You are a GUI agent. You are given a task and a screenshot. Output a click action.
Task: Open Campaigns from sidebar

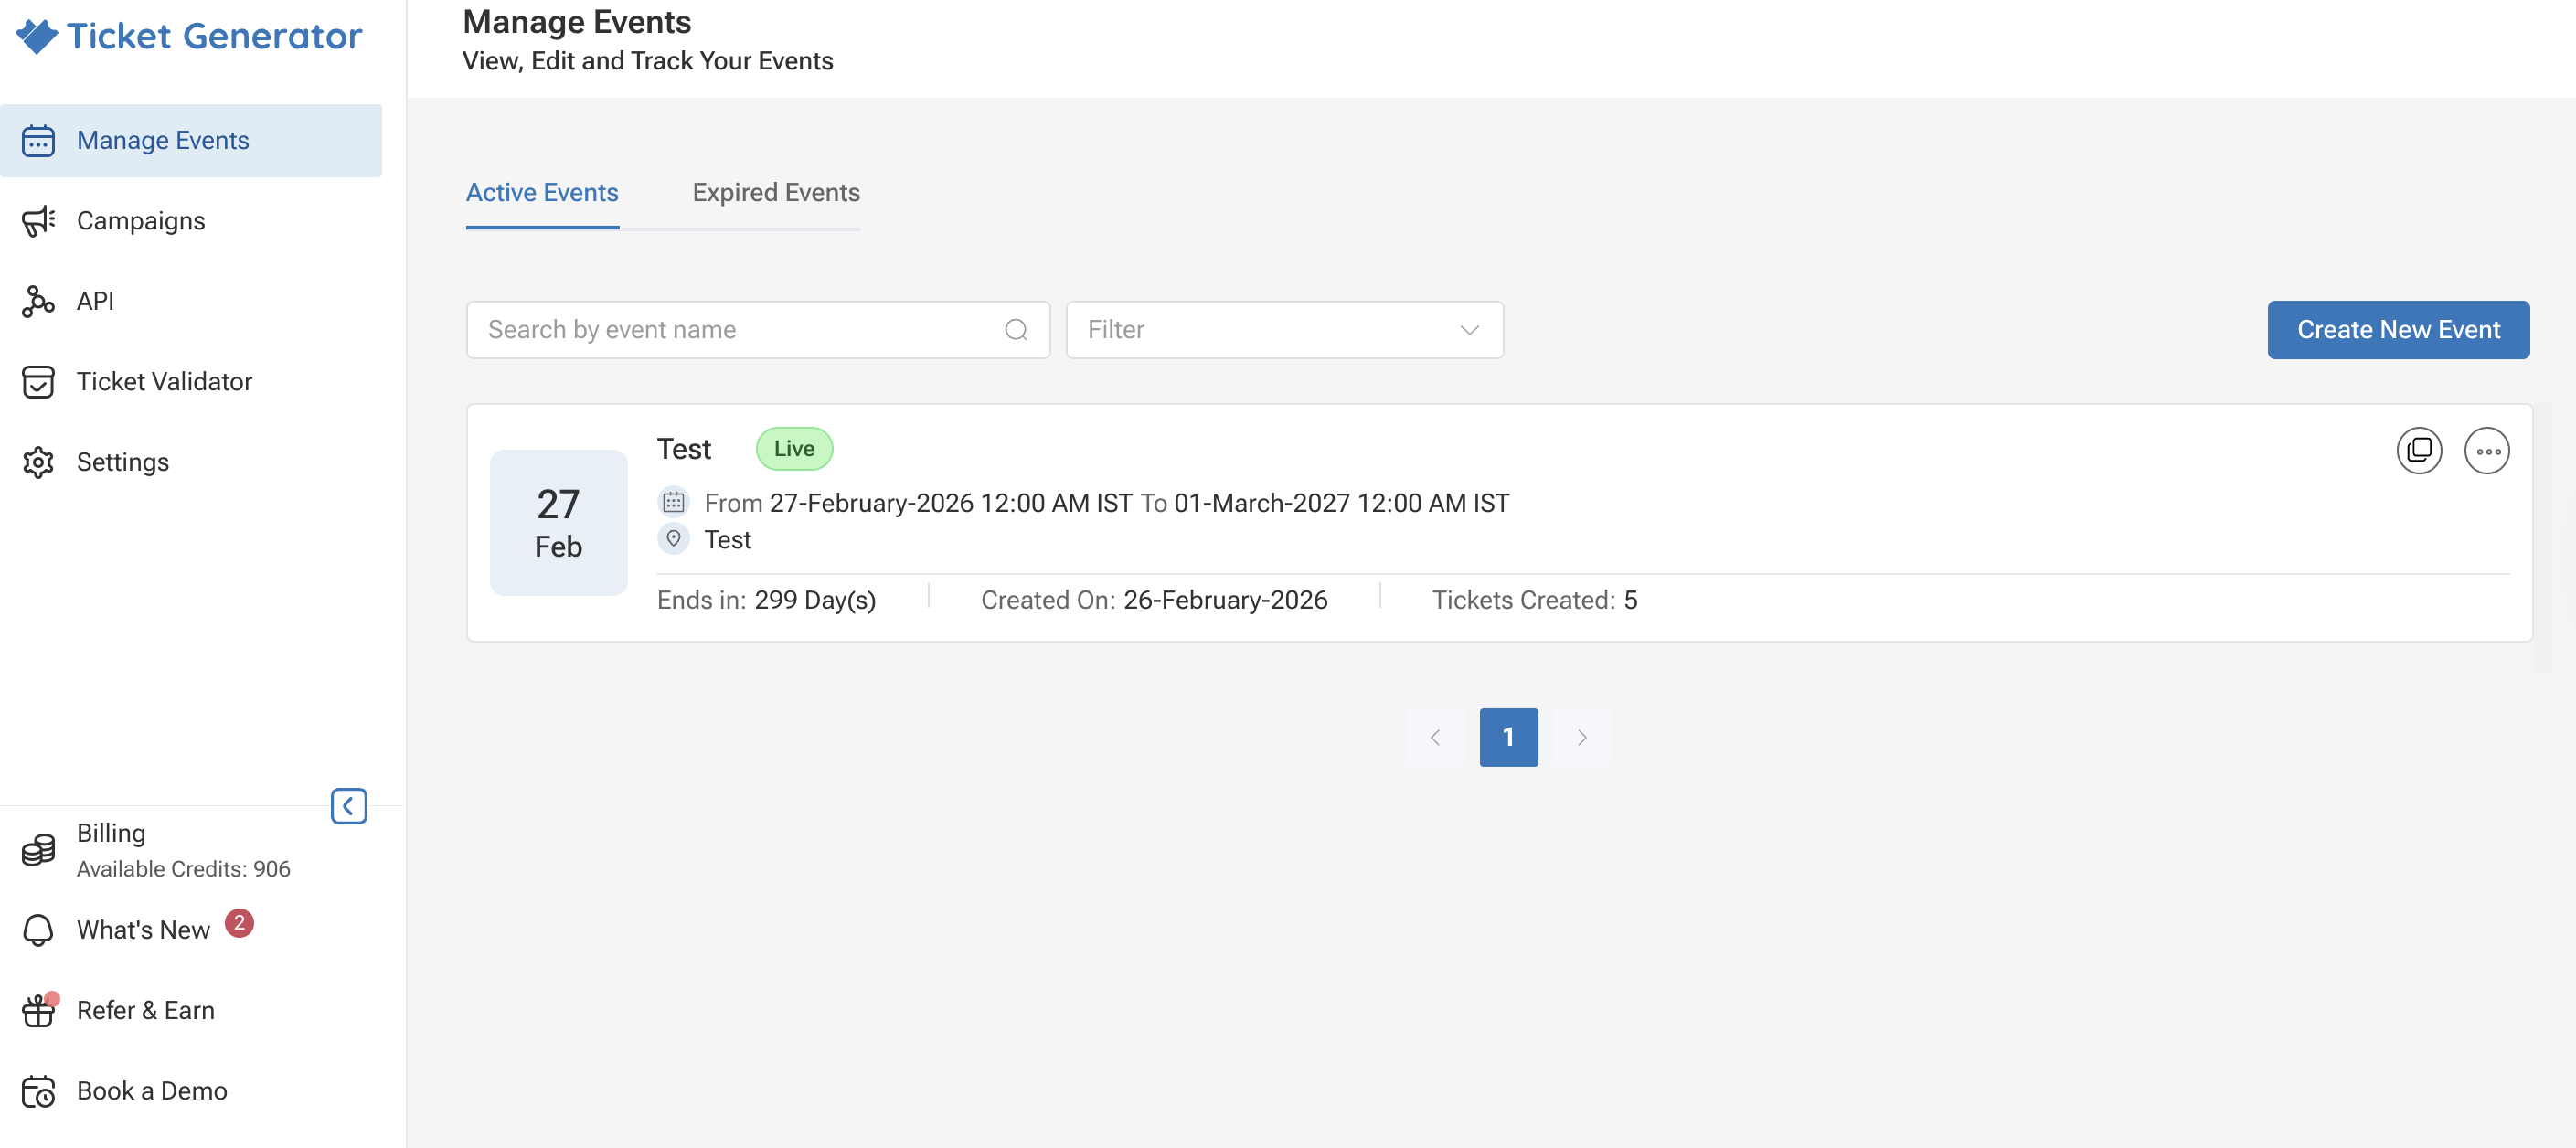coord(141,220)
